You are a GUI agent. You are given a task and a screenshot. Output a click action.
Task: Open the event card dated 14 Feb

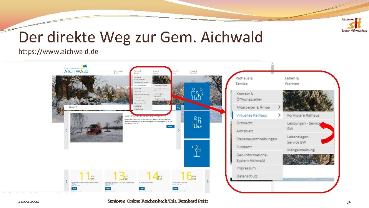coord(154,181)
